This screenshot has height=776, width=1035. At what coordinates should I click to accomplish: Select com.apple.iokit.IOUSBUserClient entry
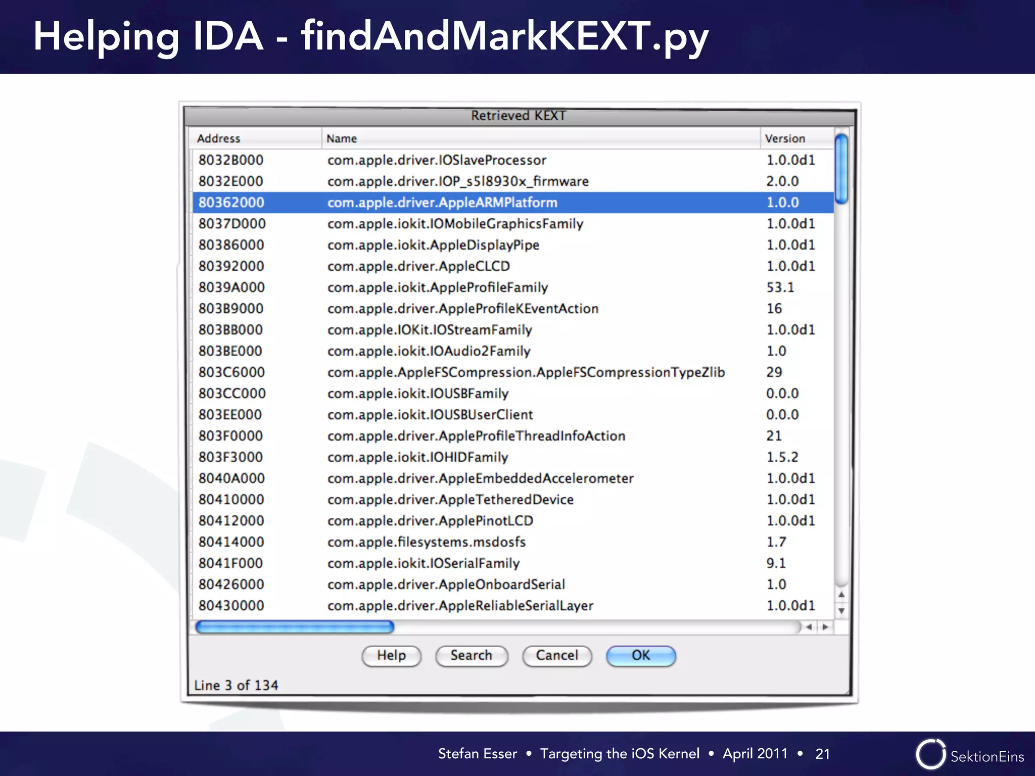[x=512, y=415]
